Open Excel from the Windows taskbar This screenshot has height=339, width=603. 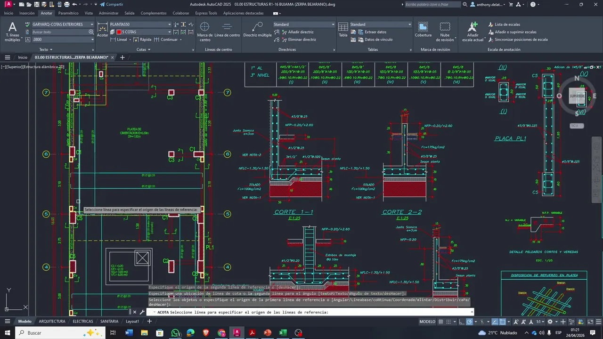coord(283,332)
